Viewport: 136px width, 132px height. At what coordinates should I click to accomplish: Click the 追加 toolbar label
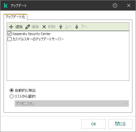(x=19, y=27)
